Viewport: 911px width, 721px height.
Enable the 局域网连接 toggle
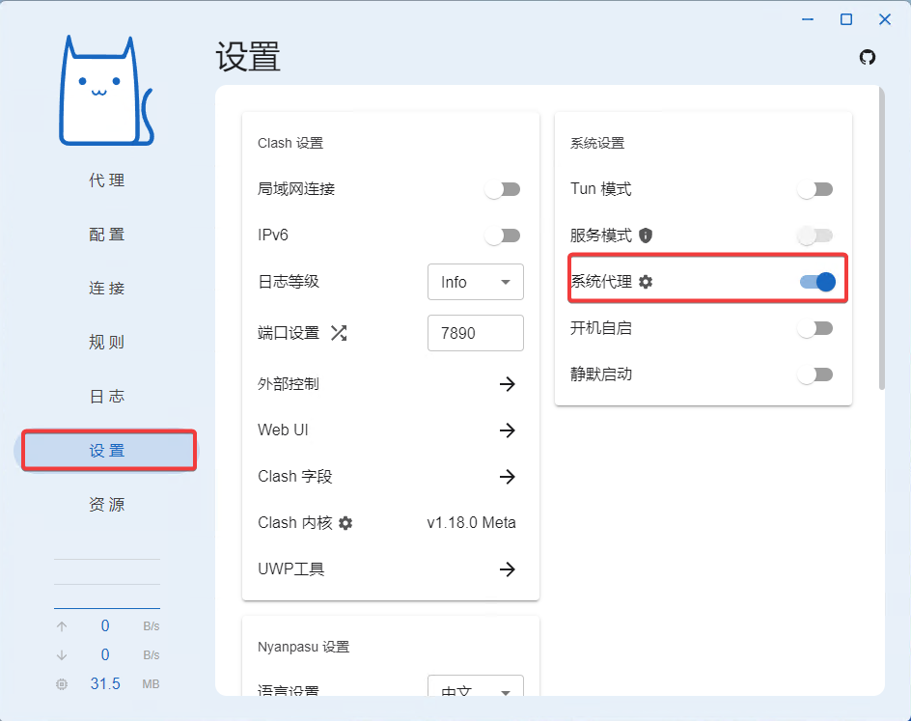coord(503,189)
